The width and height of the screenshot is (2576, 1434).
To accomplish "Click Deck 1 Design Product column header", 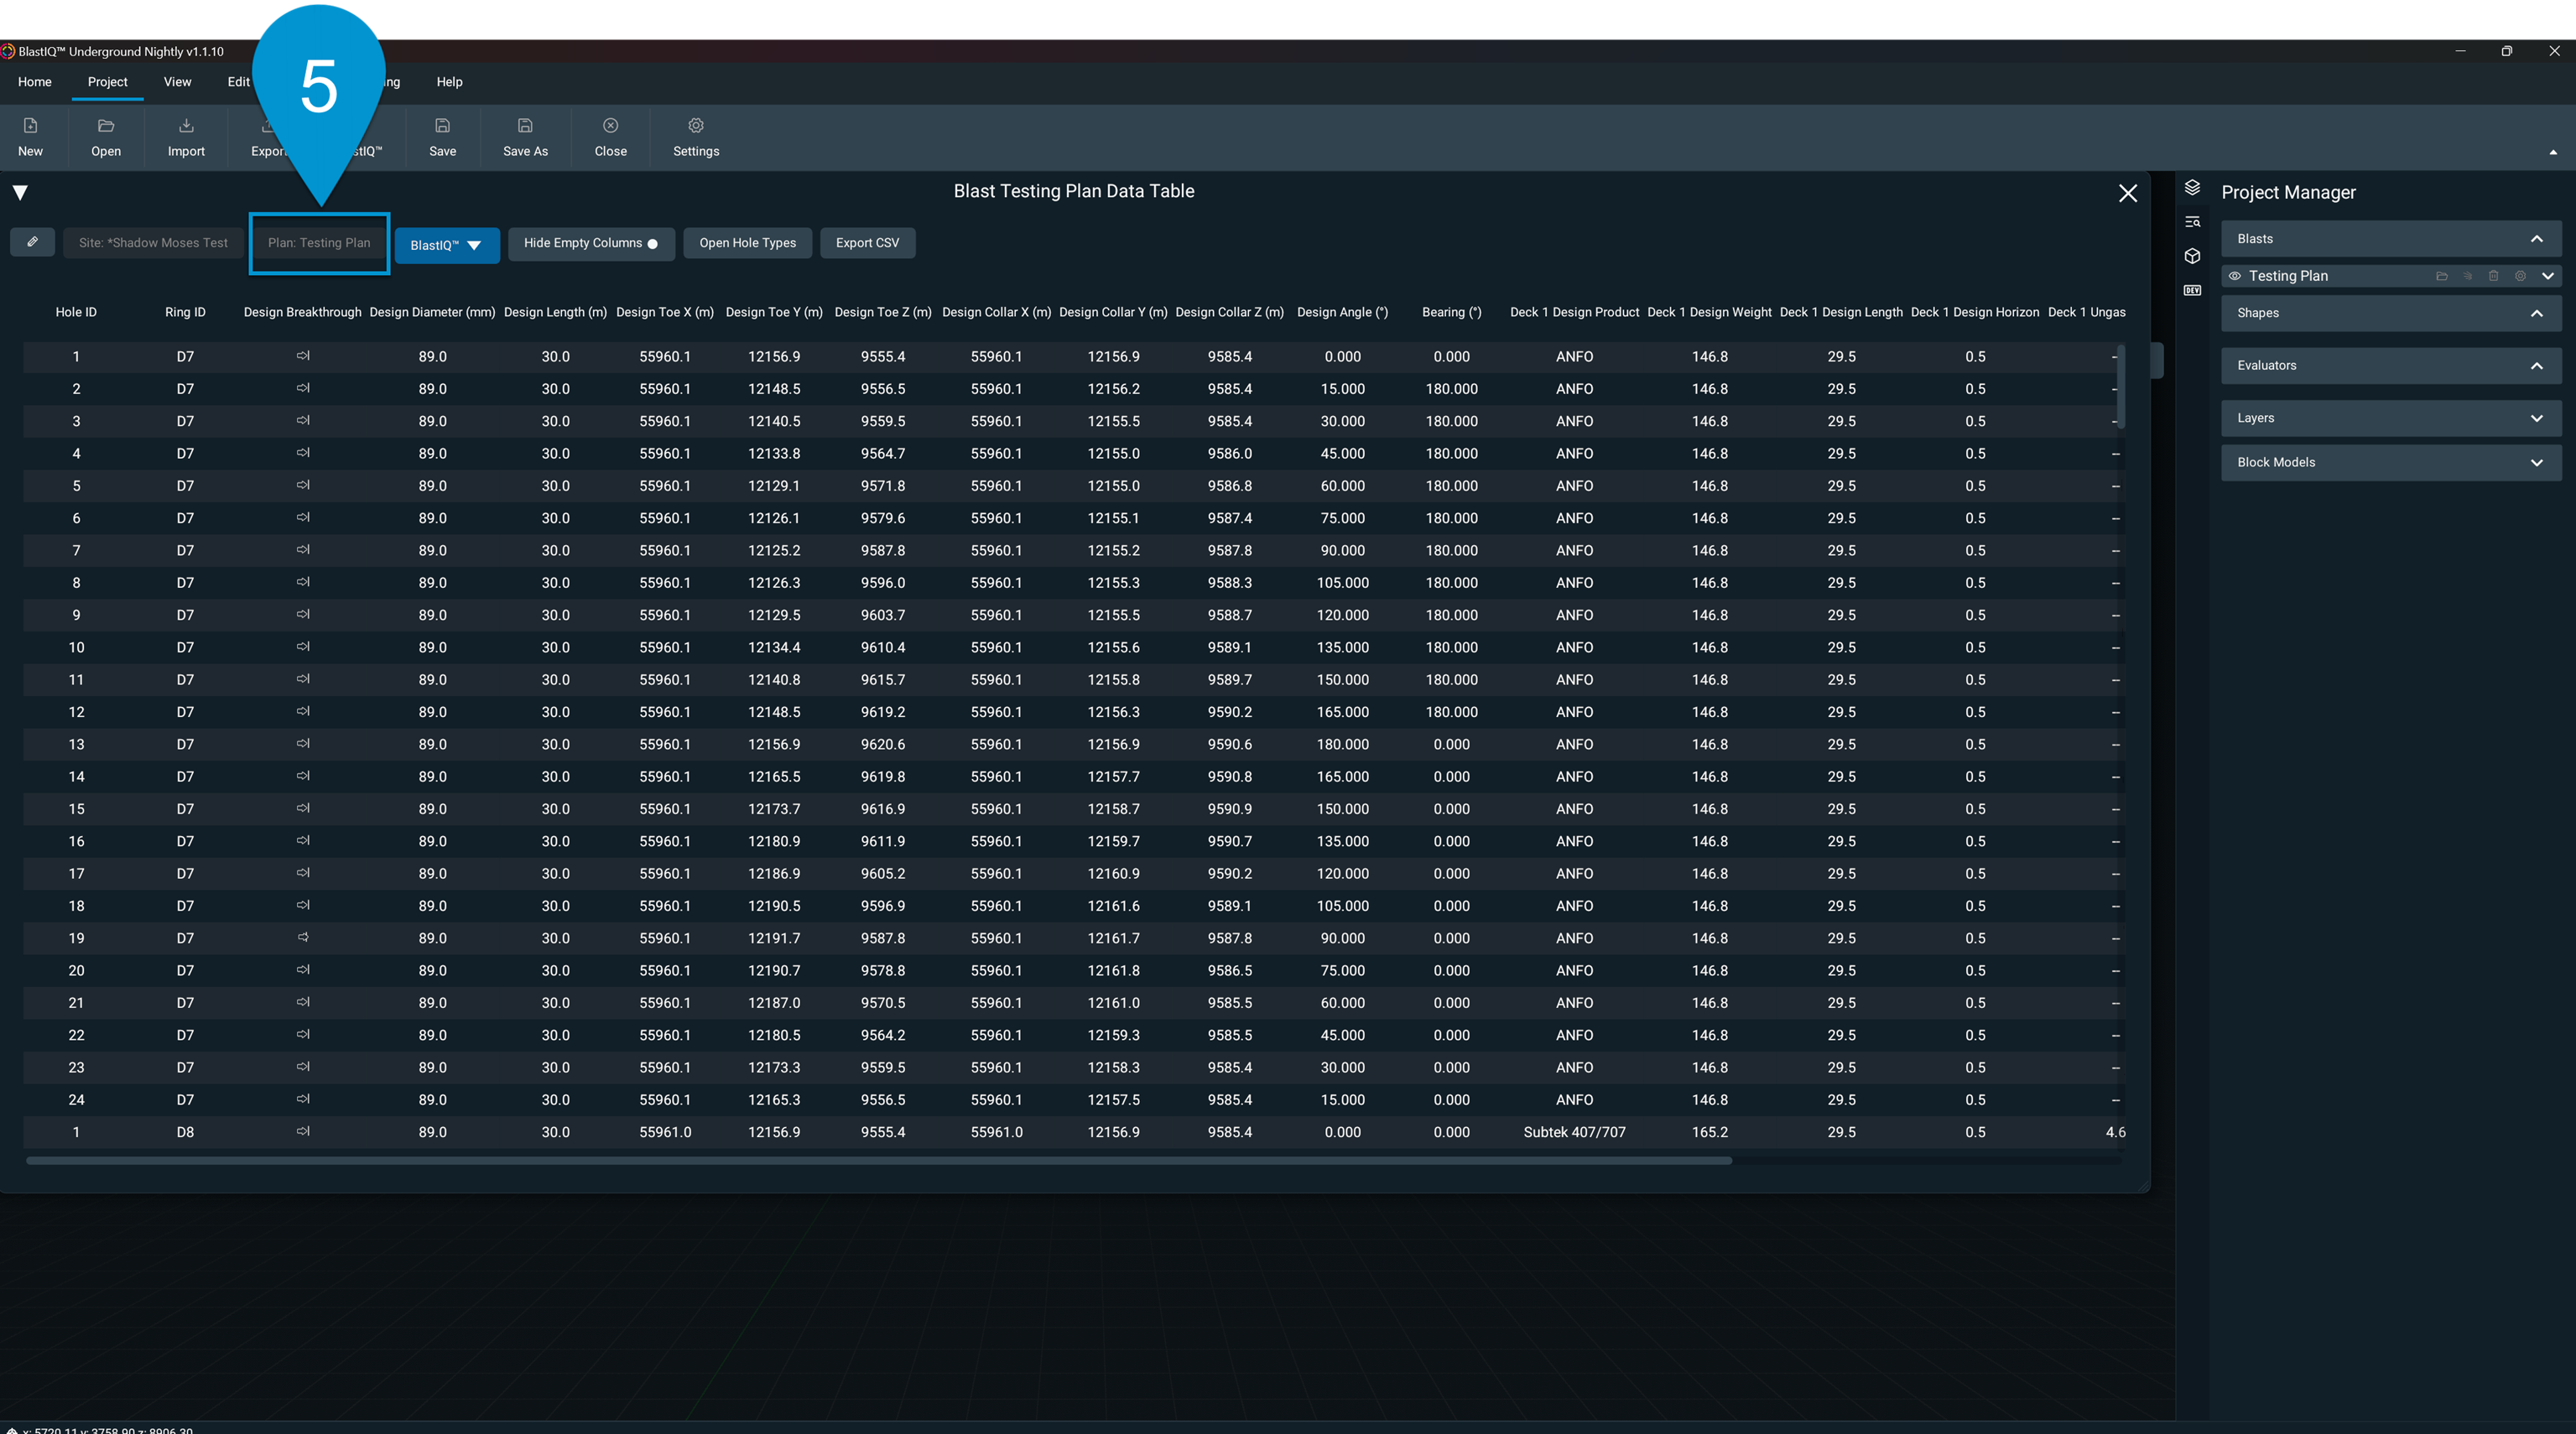I will pos(1574,312).
